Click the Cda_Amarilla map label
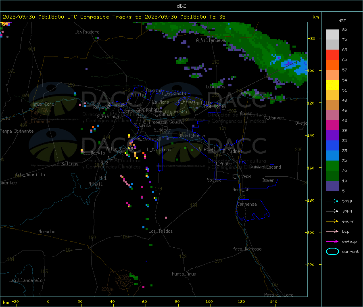Screen dimensions: 363x307 coord(30,175)
